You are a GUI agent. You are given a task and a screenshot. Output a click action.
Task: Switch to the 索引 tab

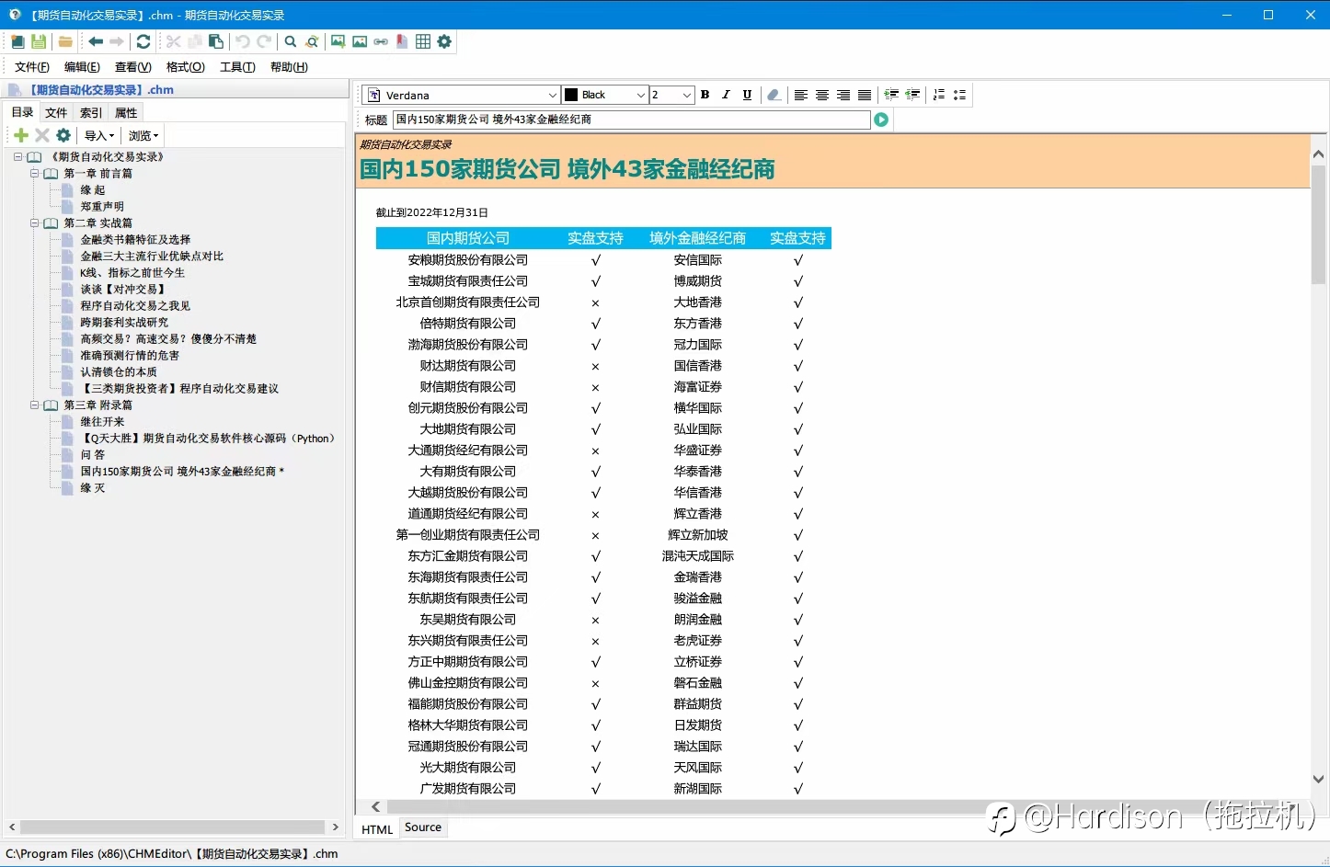91,113
